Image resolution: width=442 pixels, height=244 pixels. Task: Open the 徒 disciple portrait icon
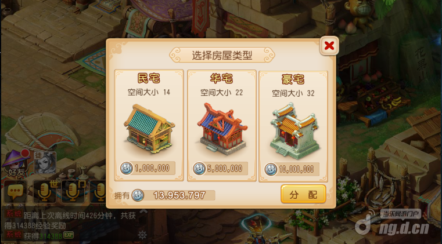pyautogui.click(x=45, y=163)
